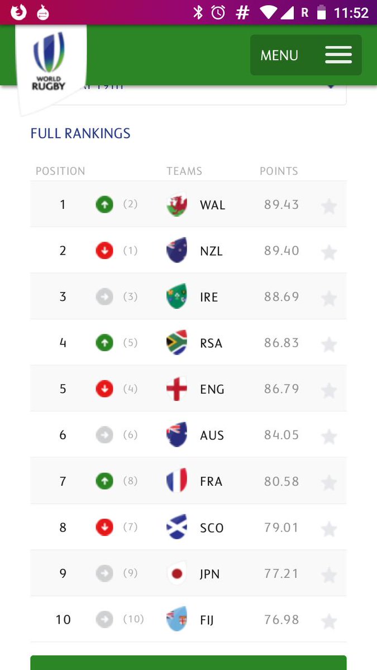Select the SCO team name
This screenshot has height=670, width=377.
[x=212, y=528]
